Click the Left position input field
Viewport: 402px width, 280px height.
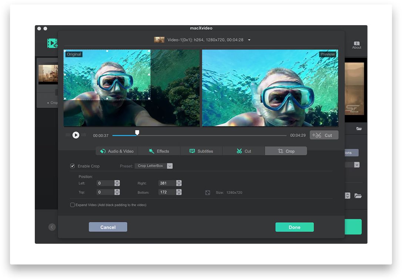pos(105,183)
